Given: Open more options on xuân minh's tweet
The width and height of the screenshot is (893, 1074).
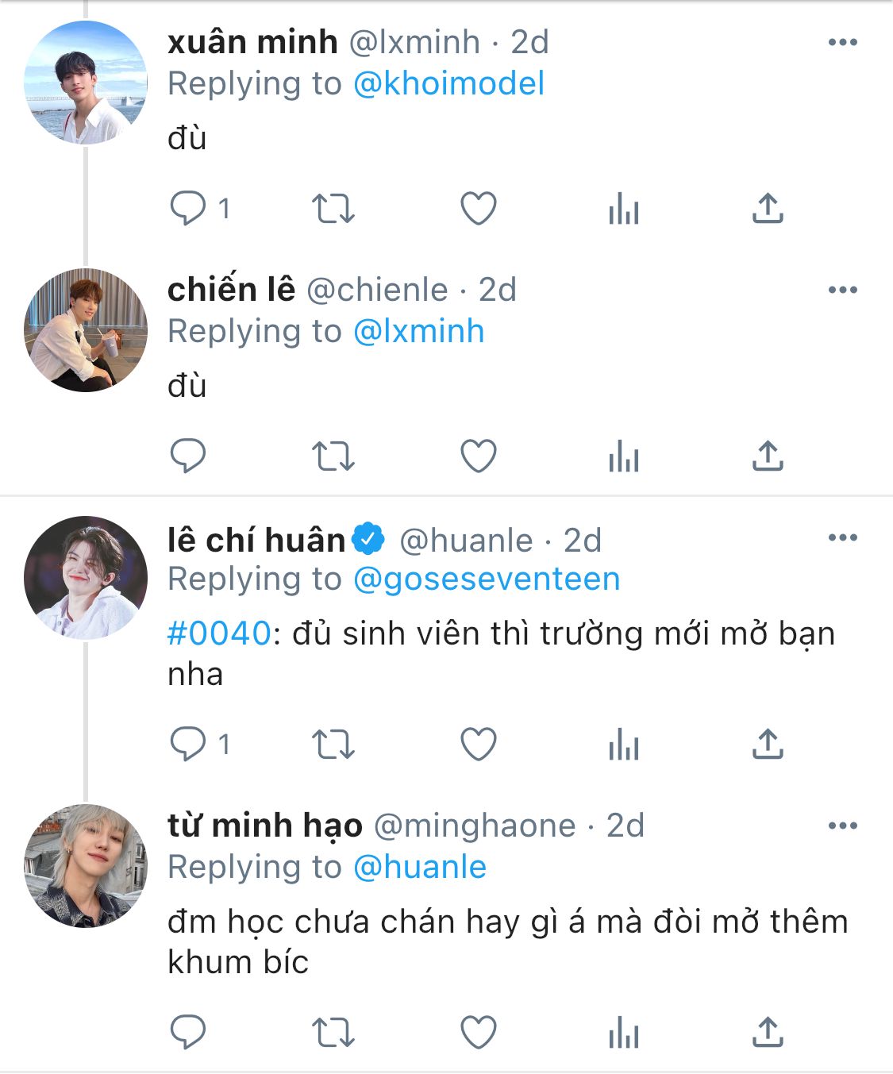Looking at the screenshot, I should click(x=842, y=42).
